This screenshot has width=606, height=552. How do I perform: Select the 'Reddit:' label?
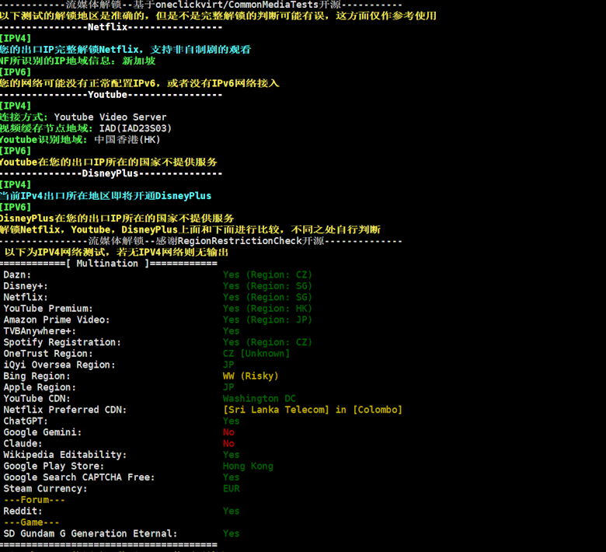tap(23, 511)
